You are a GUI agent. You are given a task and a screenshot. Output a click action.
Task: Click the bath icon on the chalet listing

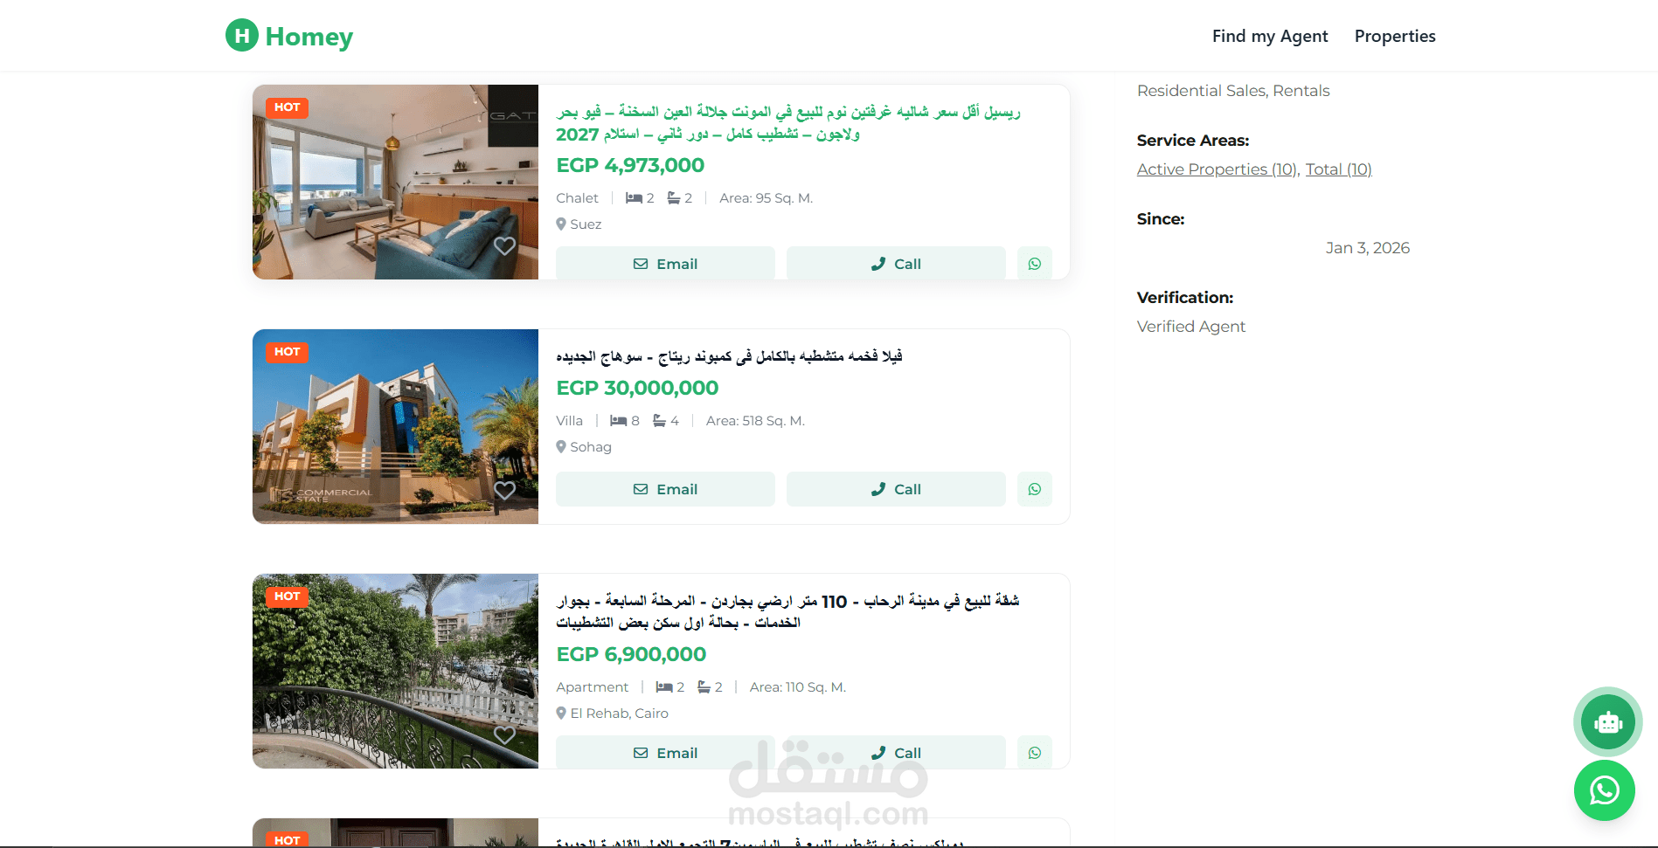[674, 198]
